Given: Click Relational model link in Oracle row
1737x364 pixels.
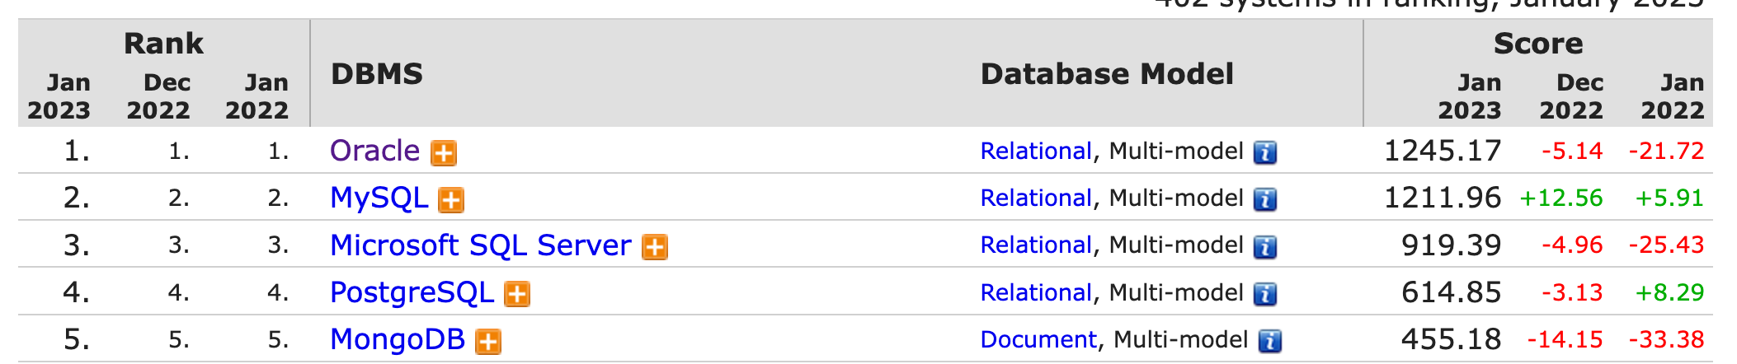Looking at the screenshot, I should tap(1036, 152).
